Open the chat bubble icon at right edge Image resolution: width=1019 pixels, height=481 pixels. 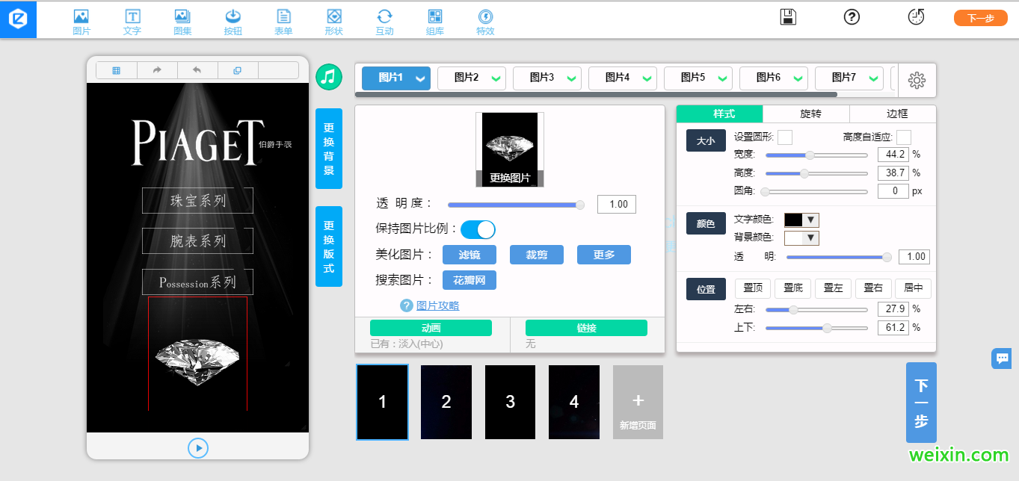click(1002, 359)
